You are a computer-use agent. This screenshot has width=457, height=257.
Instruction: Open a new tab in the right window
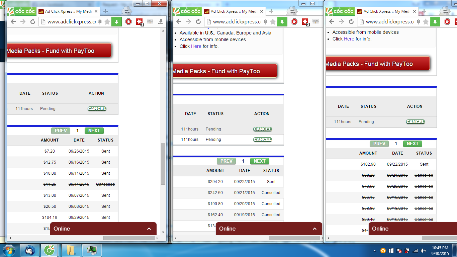coord(424,11)
